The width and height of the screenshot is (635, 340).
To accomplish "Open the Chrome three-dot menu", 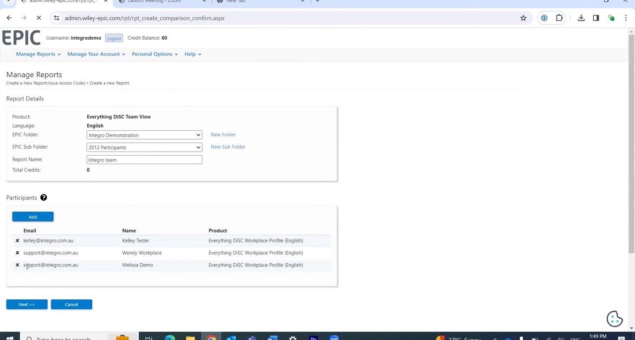I will coord(626,18).
